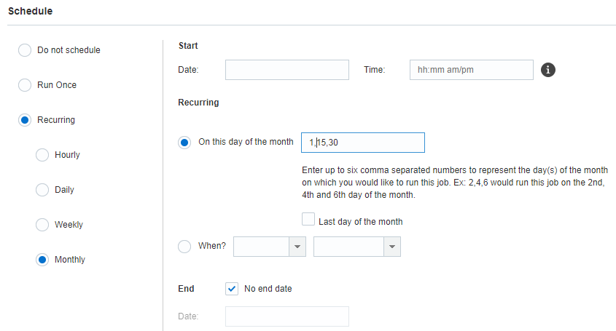Click the second When? combo box field
The width and height of the screenshot is (616, 331).
click(348, 247)
